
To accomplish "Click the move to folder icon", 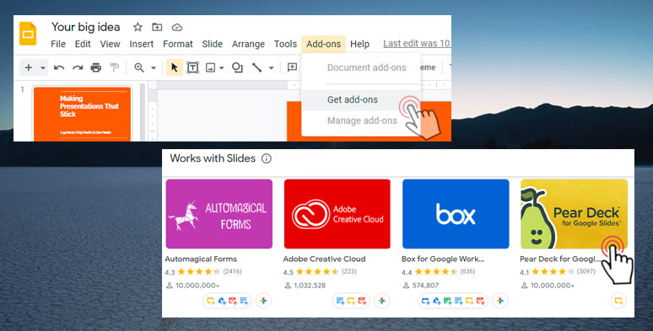I will pyautogui.click(x=157, y=28).
